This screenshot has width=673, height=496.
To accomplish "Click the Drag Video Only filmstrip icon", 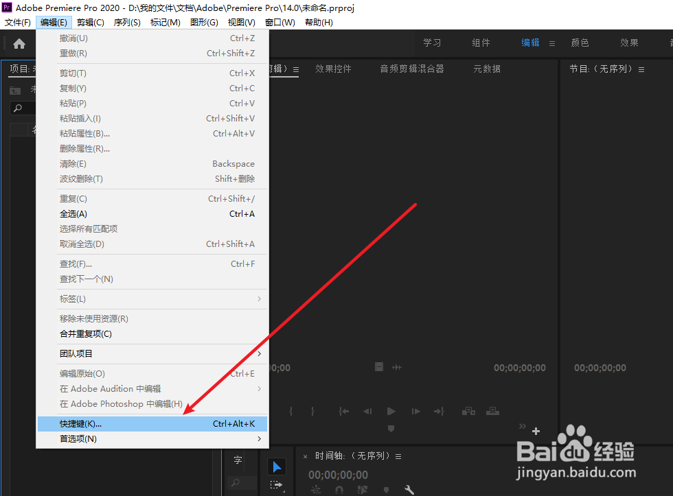I will point(379,367).
